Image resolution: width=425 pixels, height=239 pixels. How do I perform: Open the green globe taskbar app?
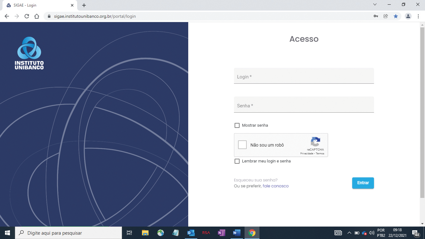point(161,233)
